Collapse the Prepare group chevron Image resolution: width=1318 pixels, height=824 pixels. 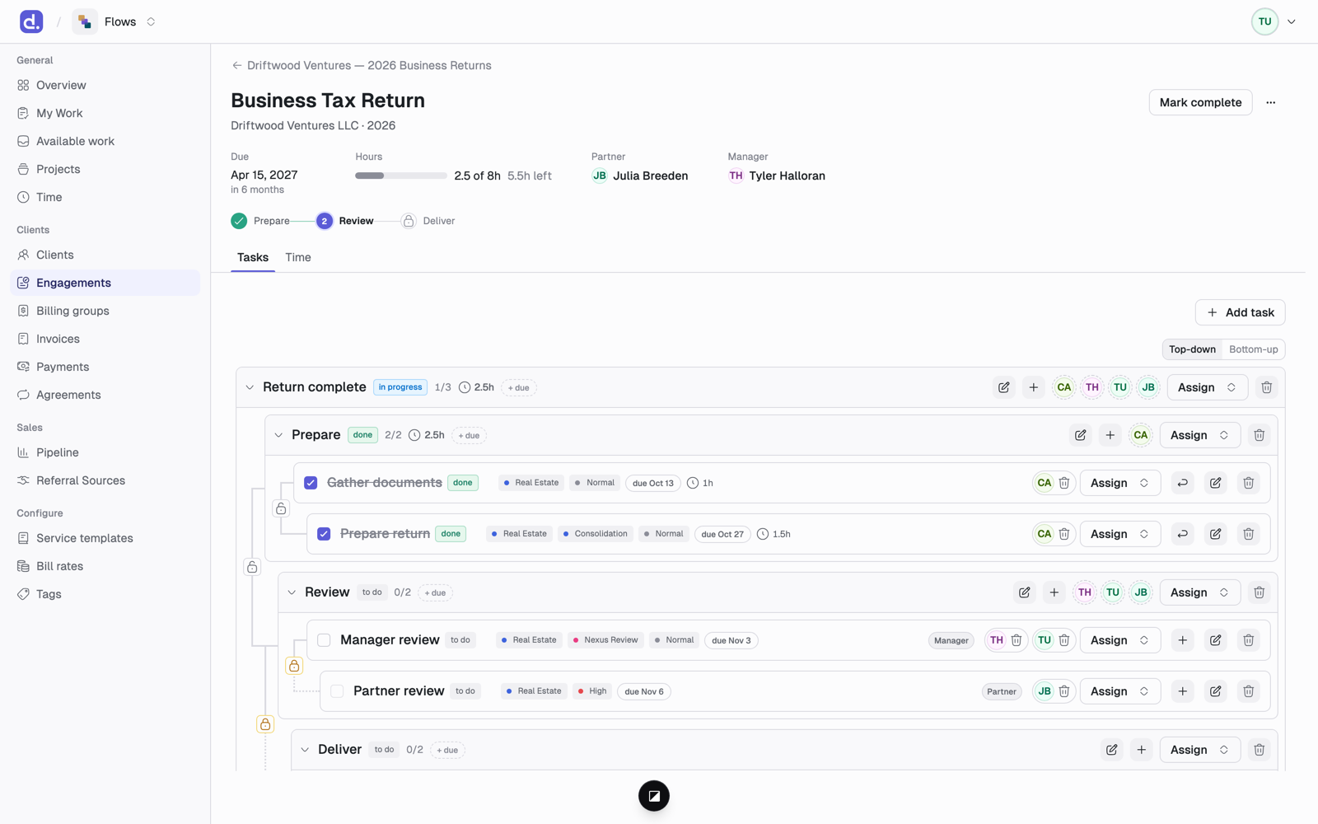(x=278, y=435)
